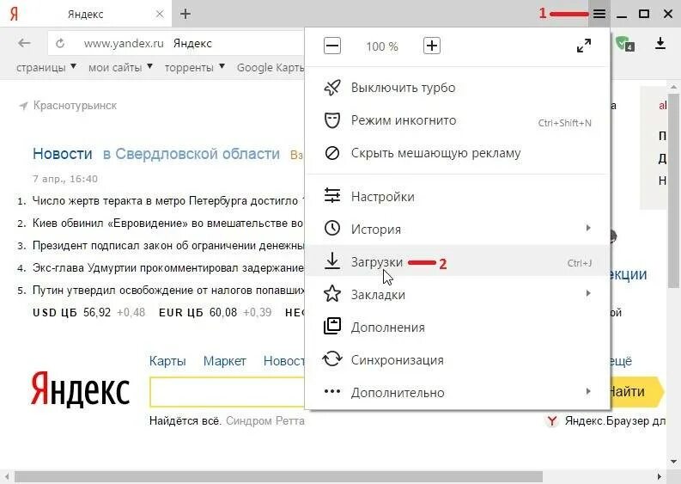The image size is (681, 484).
Task: Click the horizontal scrollbar right arrow
Action: [660, 476]
